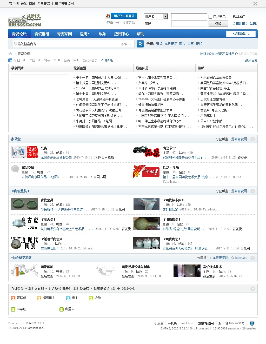
Task: Open the 陶瓷标本库 thumbnail
Action: 146,204
